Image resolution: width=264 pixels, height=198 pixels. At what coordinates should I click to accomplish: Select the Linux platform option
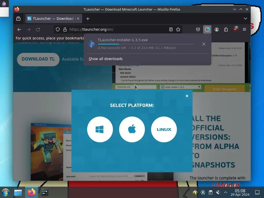(x=164, y=129)
